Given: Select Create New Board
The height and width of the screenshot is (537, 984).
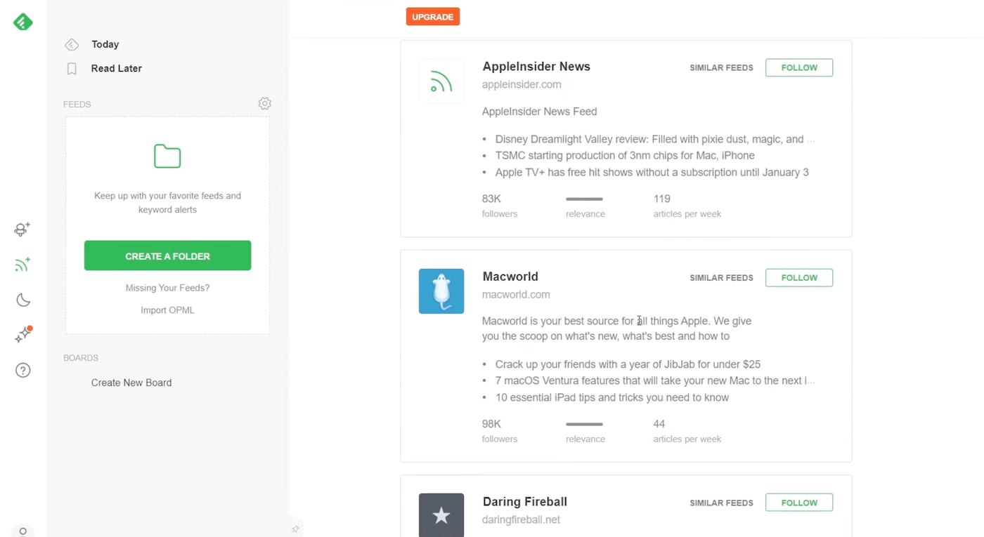Looking at the screenshot, I should pyautogui.click(x=131, y=383).
